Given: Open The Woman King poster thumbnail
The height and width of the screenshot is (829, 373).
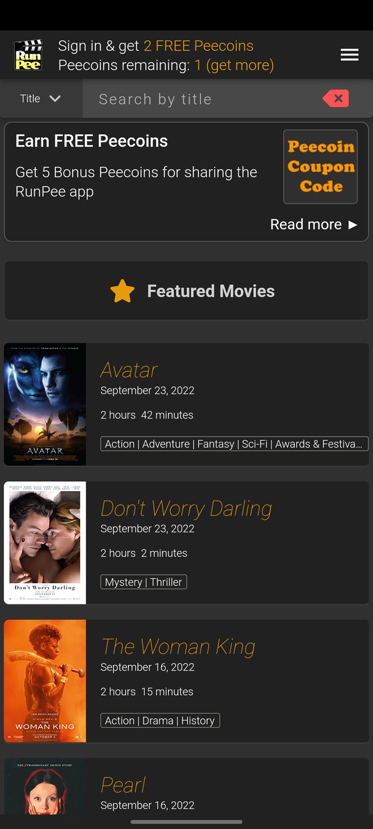Looking at the screenshot, I should [x=45, y=681].
